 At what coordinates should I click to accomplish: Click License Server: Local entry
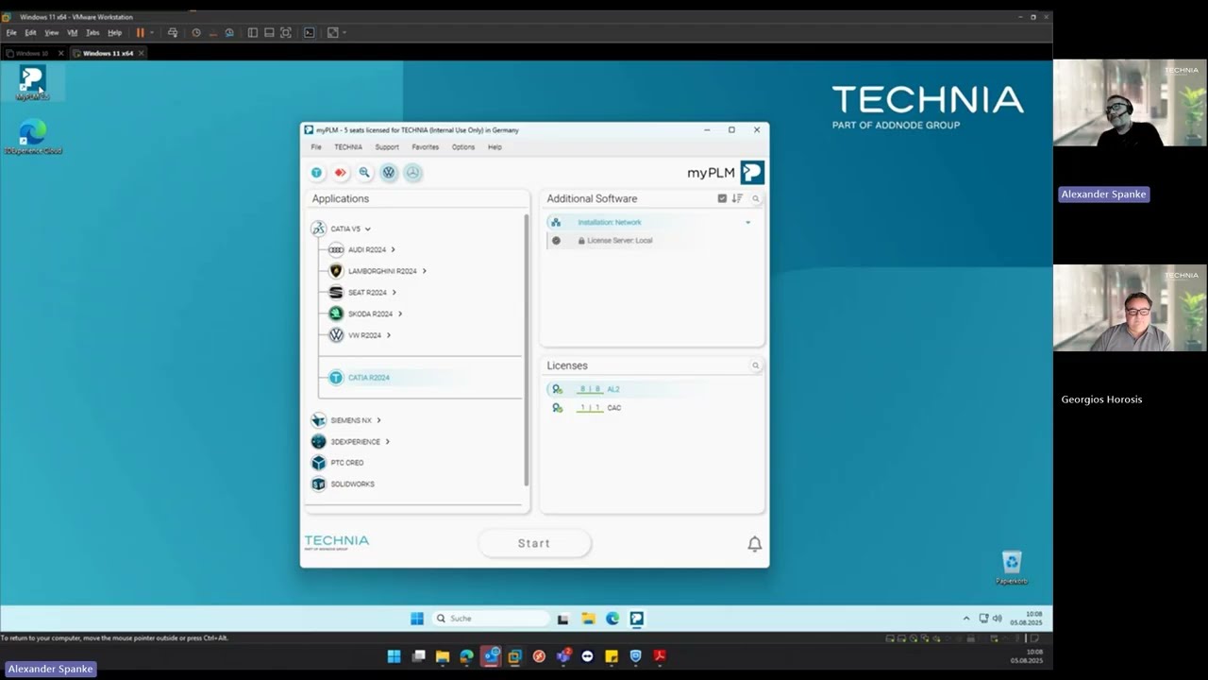619,241
